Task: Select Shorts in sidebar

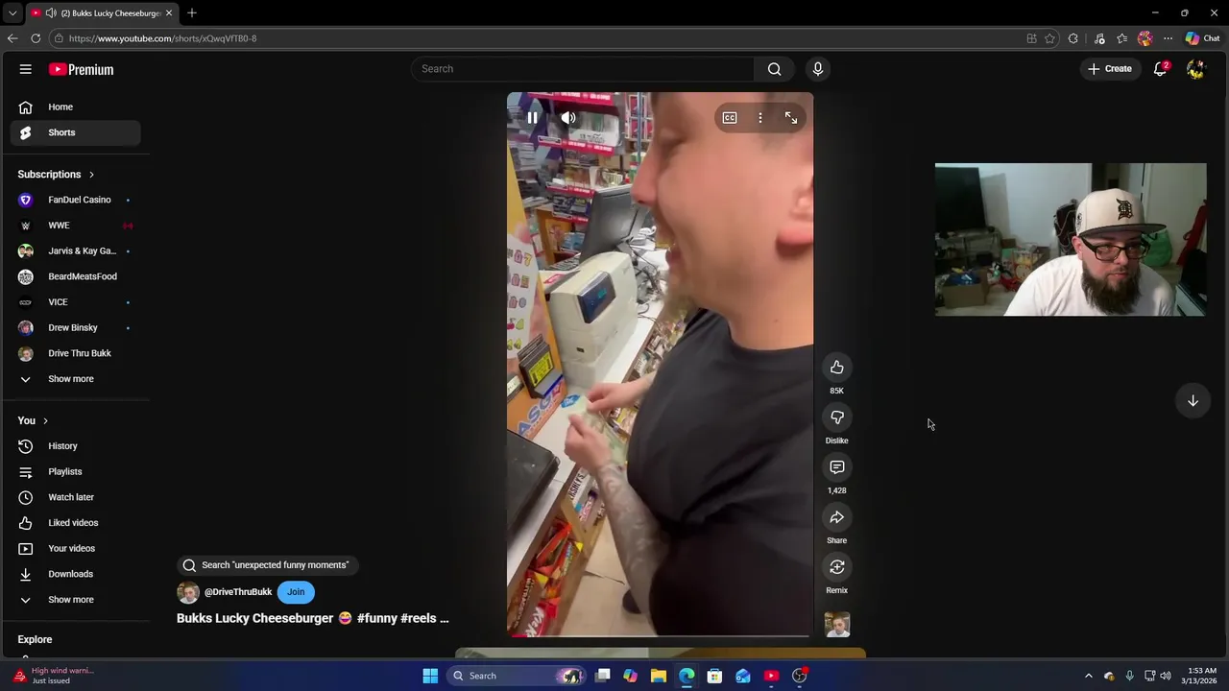Action: point(75,132)
